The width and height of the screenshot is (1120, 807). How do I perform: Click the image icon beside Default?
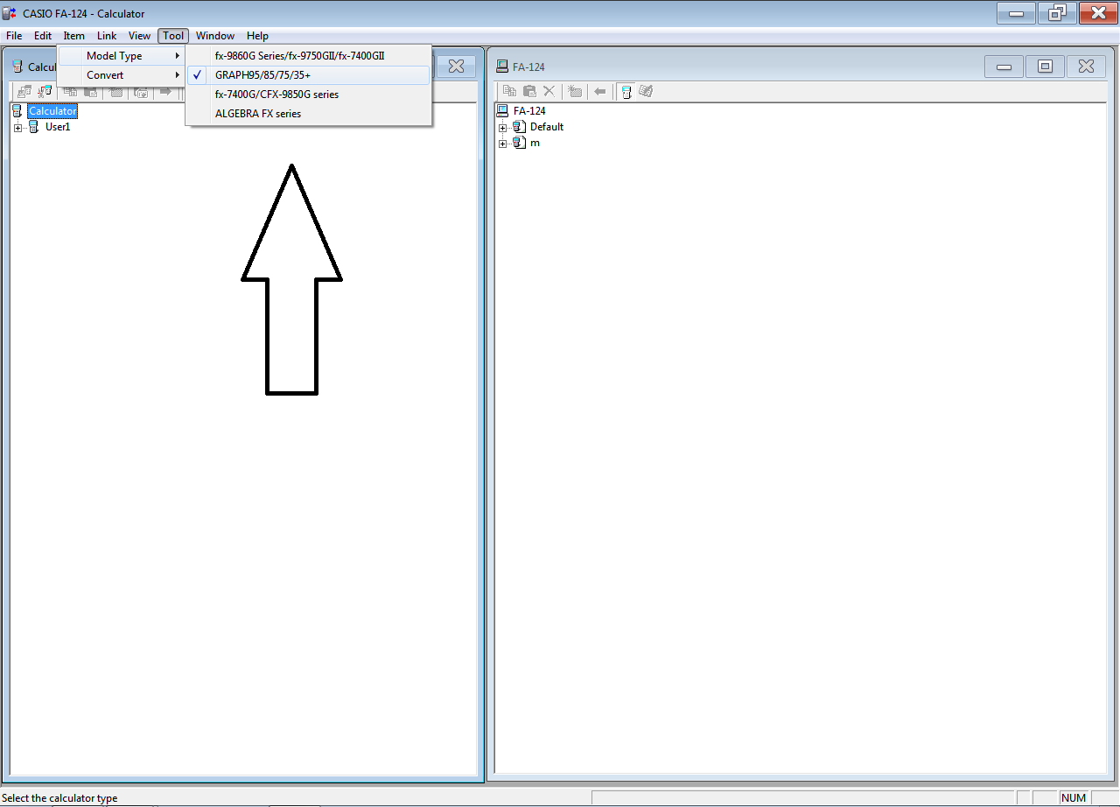pyautogui.click(x=519, y=127)
